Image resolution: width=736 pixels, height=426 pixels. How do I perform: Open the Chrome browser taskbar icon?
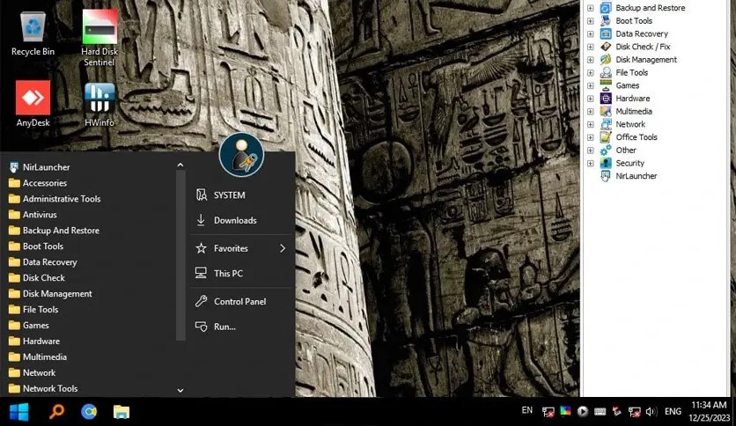click(x=89, y=412)
